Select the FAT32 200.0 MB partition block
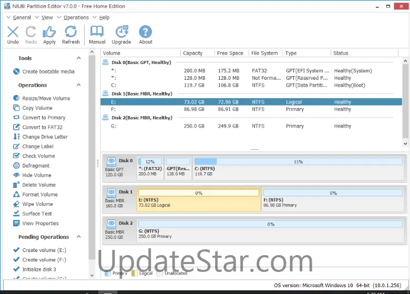The height and width of the screenshot is (294, 410). click(150, 168)
